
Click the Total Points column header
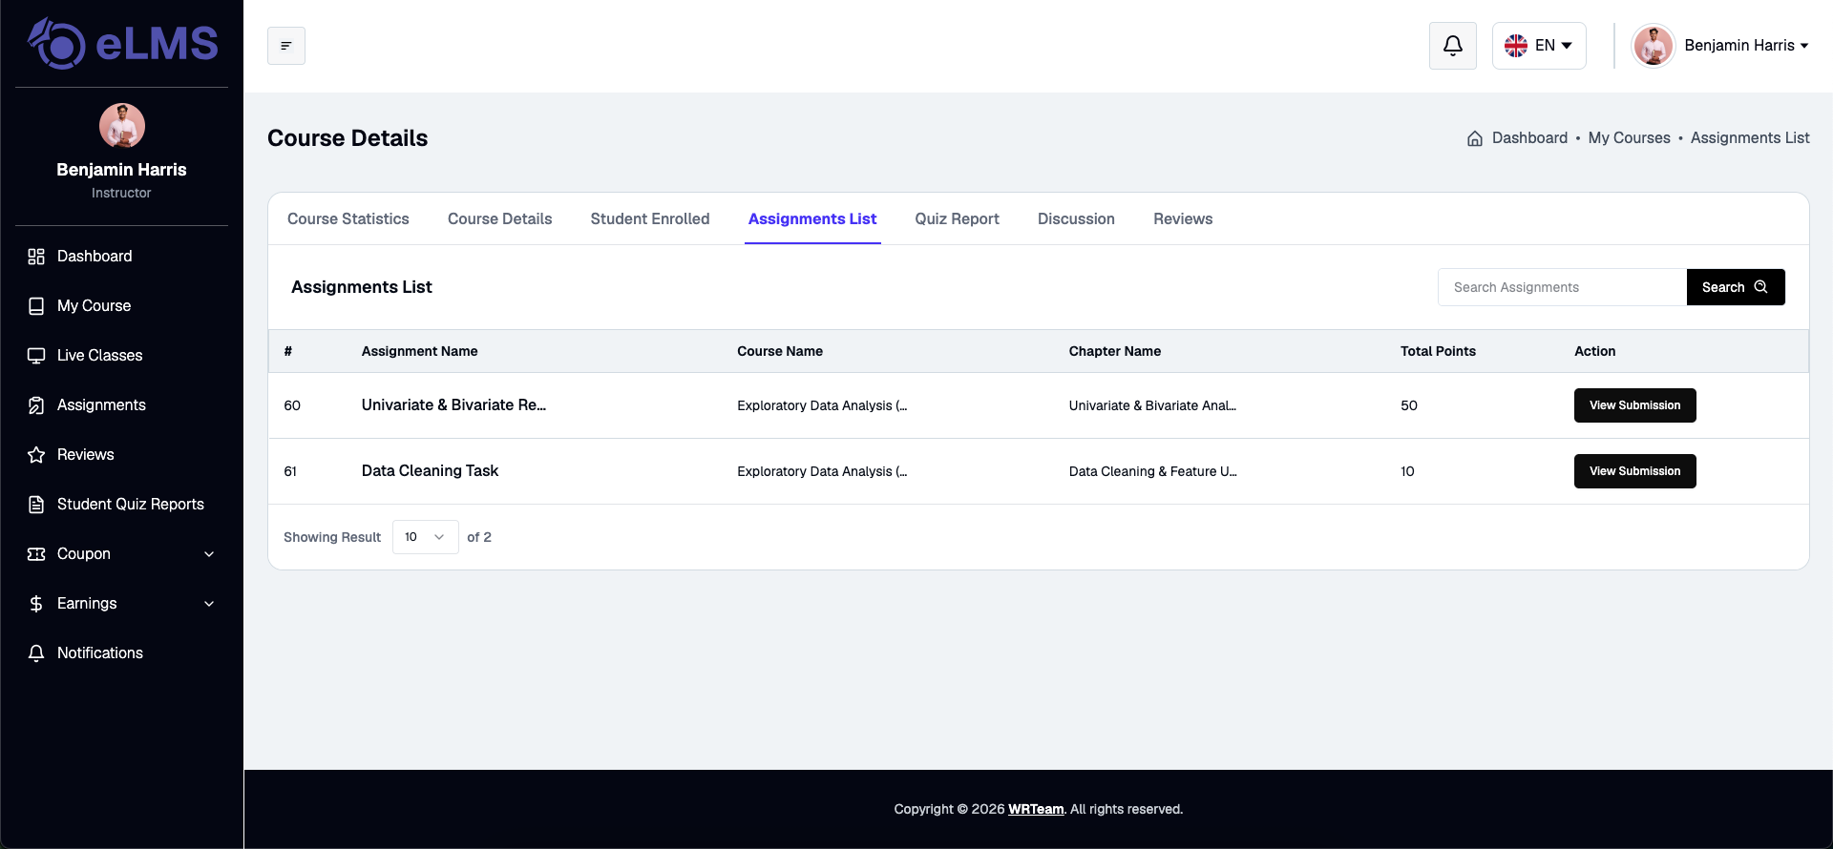(1438, 351)
